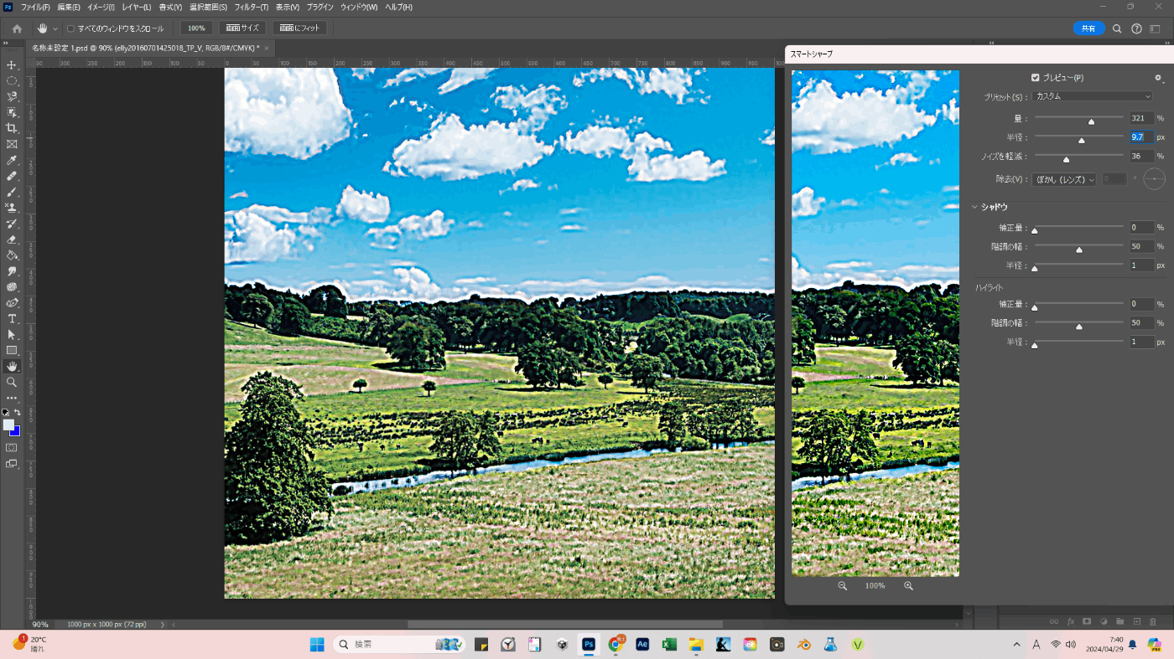Click the 画面にフィット button
Viewport: 1174px width, 659px height.
[x=300, y=28]
